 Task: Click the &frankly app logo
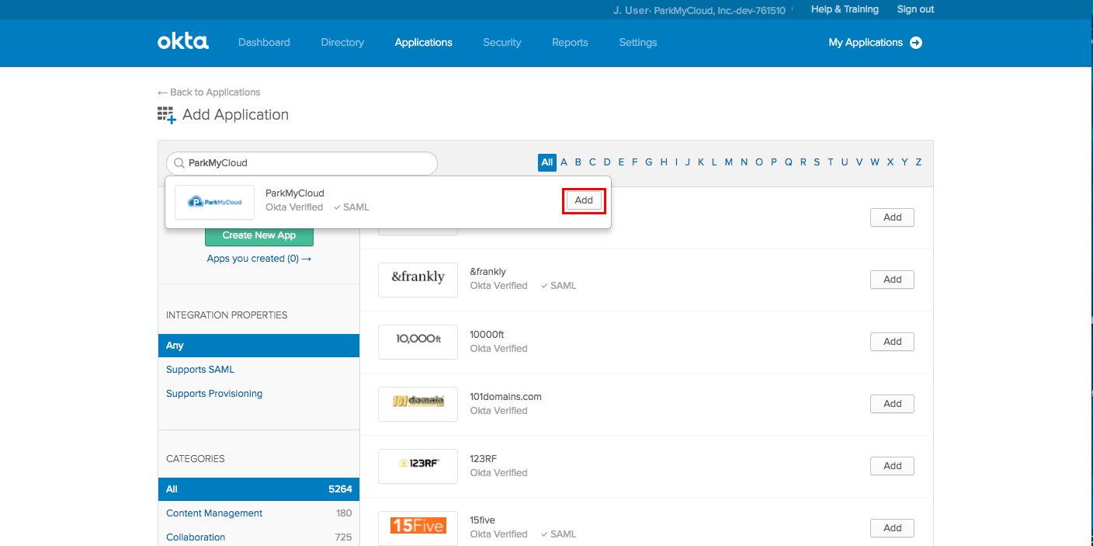click(418, 279)
